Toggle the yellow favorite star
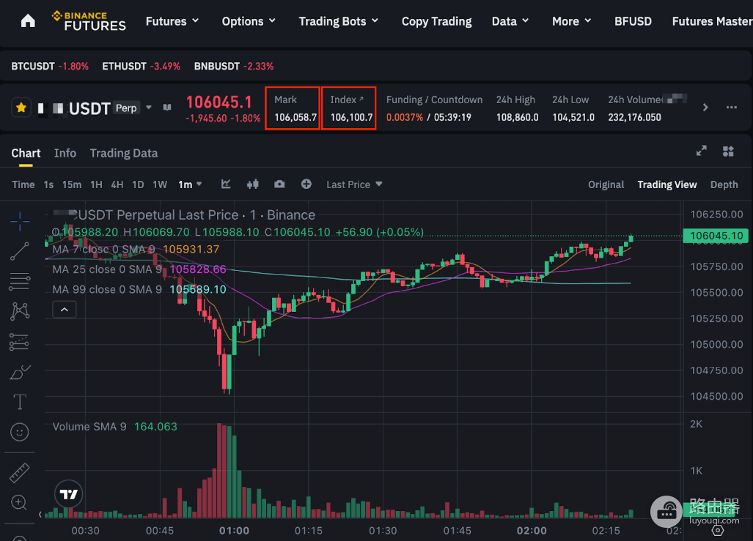 coord(21,108)
